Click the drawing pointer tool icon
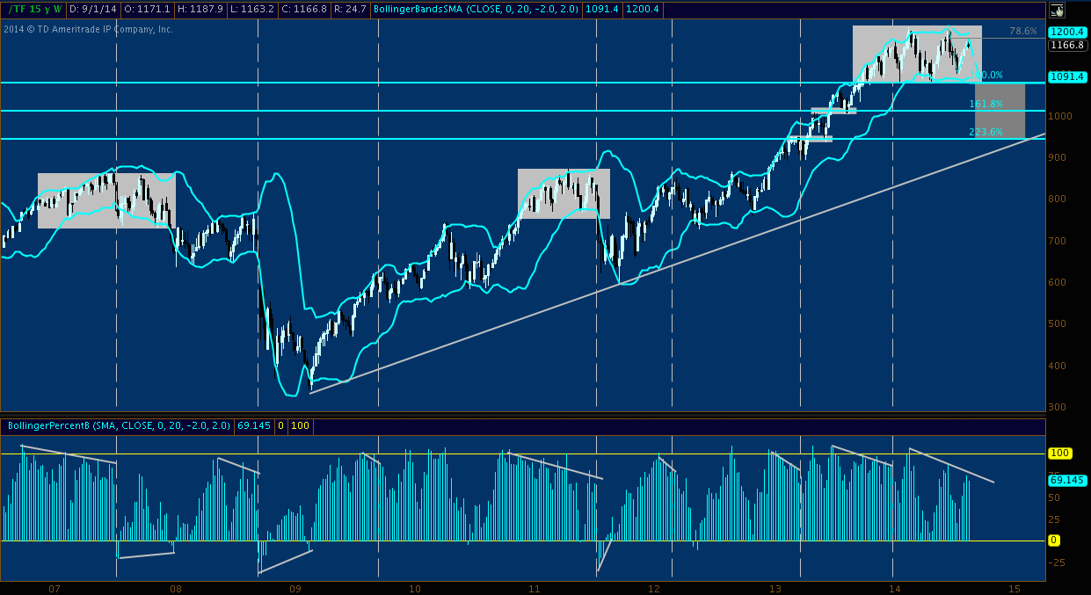 click(1058, 10)
